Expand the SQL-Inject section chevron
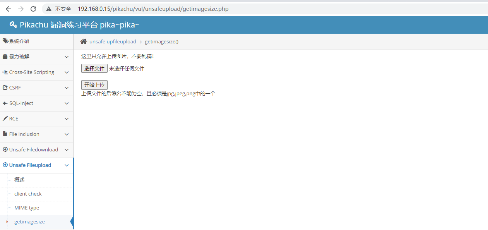Image resolution: width=488 pixels, height=230 pixels. pos(67,103)
